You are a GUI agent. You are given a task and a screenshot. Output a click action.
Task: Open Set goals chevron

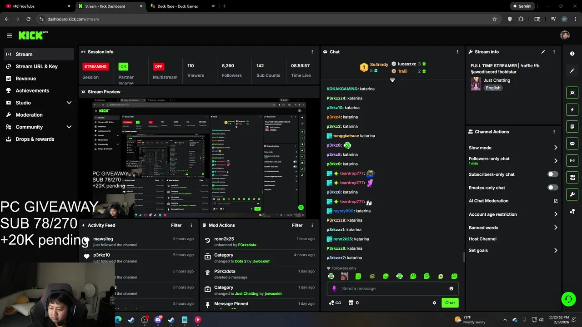[556, 250]
